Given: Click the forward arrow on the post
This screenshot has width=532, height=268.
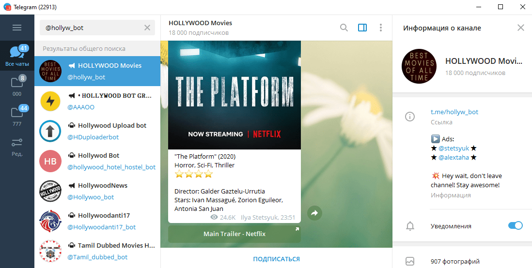Looking at the screenshot, I should pyautogui.click(x=314, y=213).
